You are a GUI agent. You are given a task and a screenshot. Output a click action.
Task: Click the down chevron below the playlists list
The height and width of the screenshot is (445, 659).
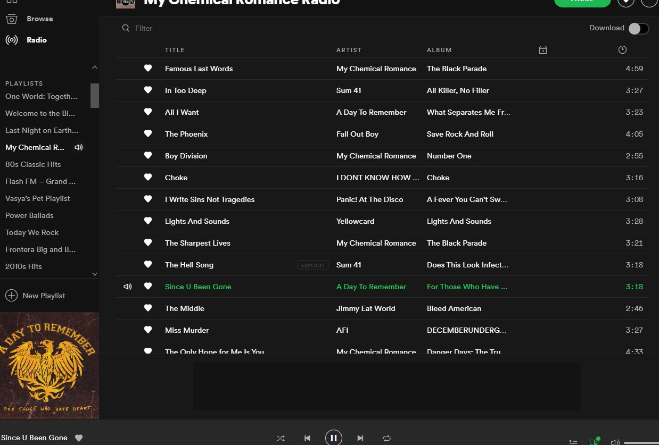coord(95,274)
